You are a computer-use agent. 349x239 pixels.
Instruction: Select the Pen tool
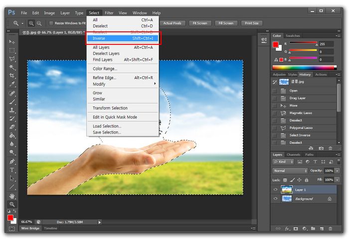coord(12,162)
